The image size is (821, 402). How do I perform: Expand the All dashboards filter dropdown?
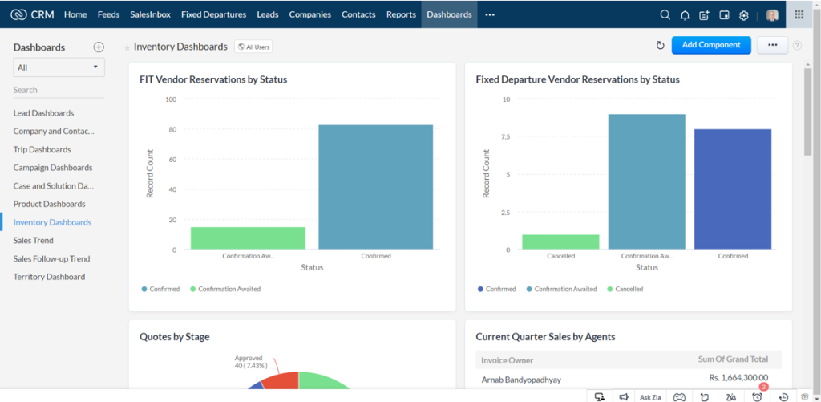(x=59, y=67)
